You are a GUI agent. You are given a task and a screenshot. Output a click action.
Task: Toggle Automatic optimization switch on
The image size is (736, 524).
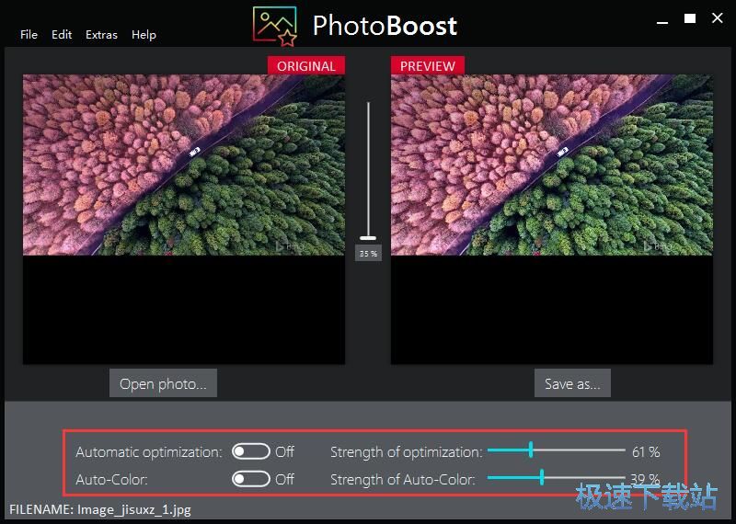click(x=250, y=451)
